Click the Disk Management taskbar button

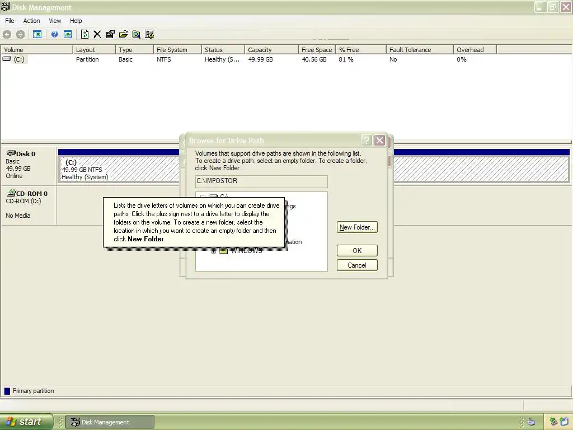click(110, 422)
